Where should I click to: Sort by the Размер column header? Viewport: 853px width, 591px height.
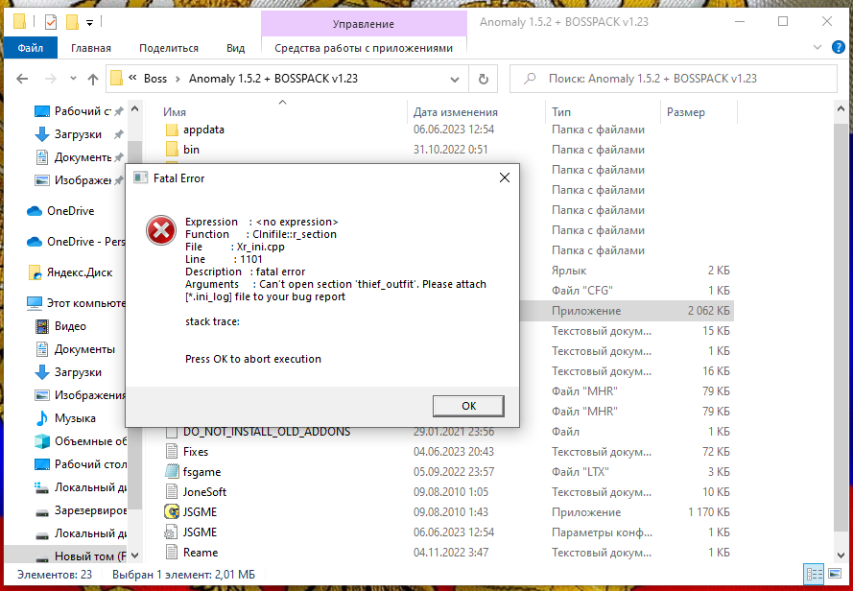point(685,112)
